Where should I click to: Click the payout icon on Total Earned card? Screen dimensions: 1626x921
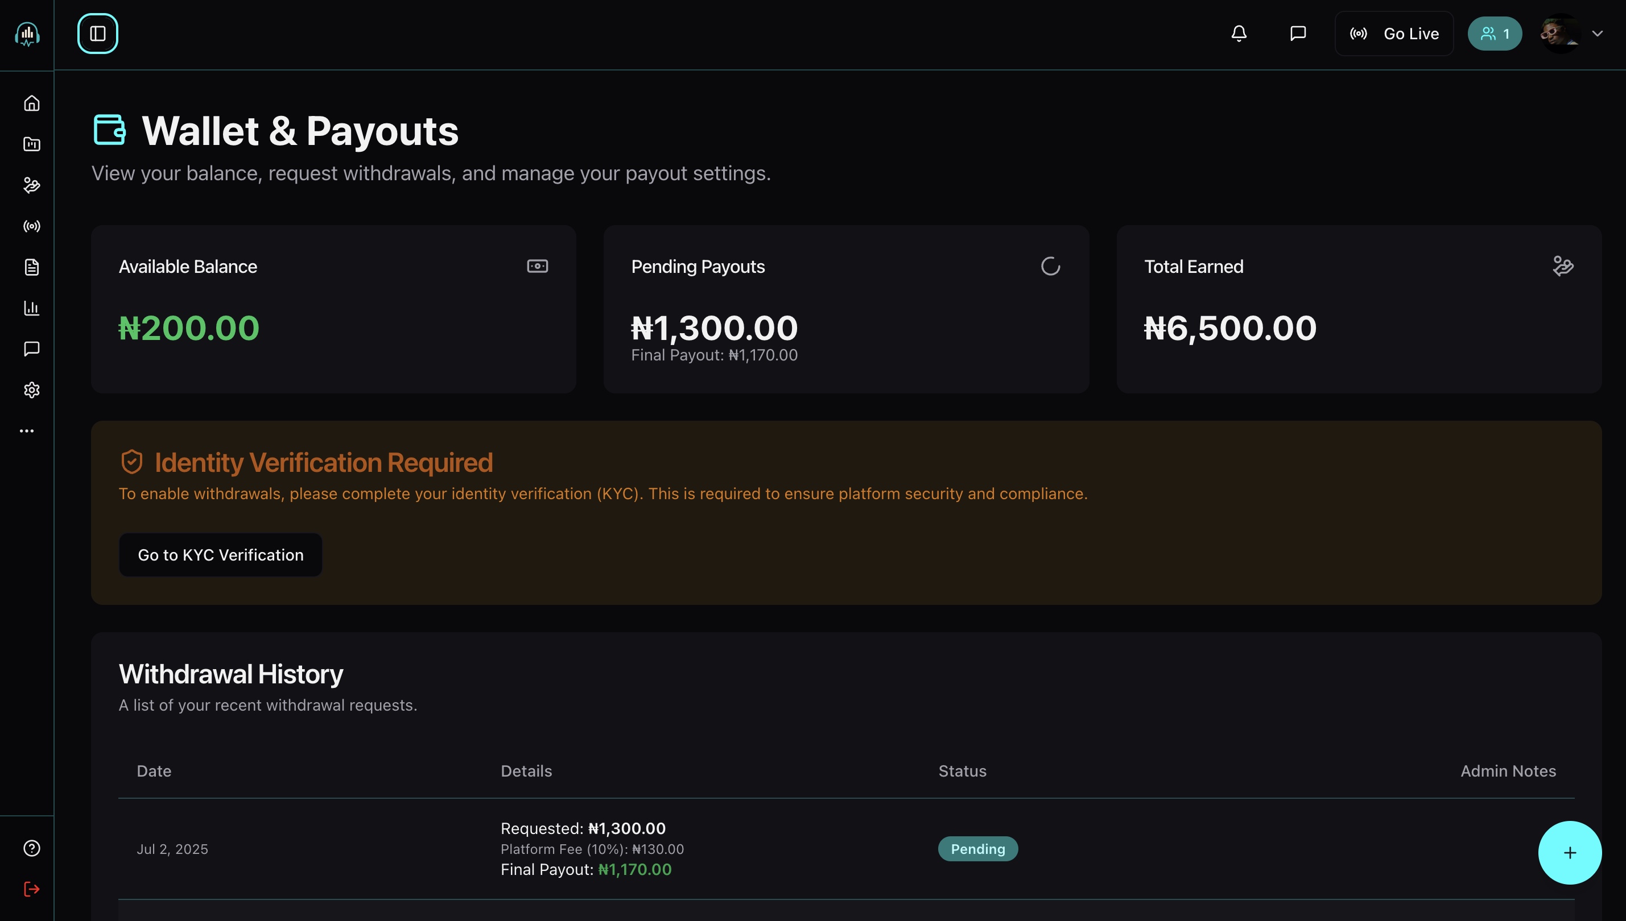coord(1563,265)
